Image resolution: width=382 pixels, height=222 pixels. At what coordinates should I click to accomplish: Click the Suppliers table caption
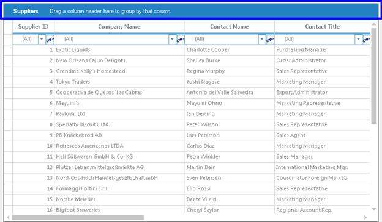click(x=26, y=11)
